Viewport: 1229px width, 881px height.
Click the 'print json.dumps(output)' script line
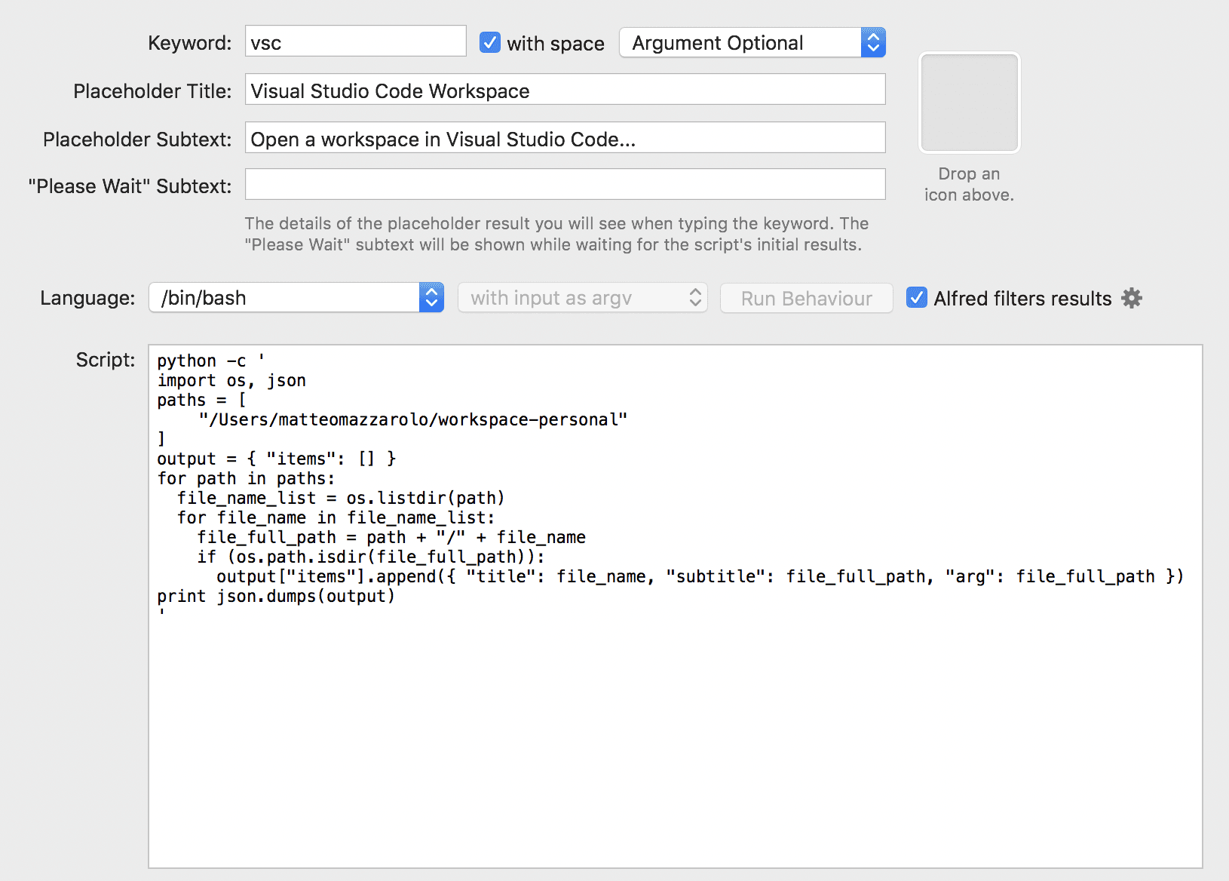[x=276, y=596]
